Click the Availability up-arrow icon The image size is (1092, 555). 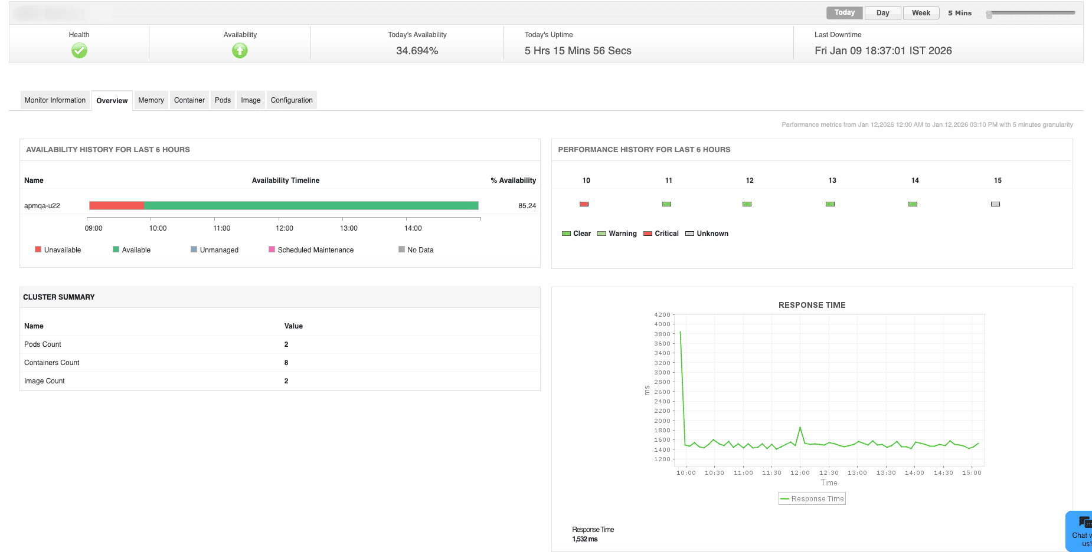[239, 51]
